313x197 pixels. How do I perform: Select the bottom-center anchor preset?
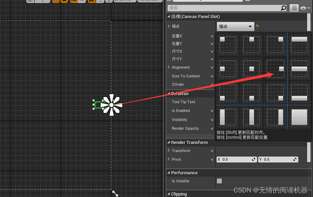251,92
